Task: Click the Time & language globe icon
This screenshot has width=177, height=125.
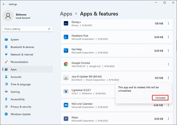Action: click(x=6, y=84)
